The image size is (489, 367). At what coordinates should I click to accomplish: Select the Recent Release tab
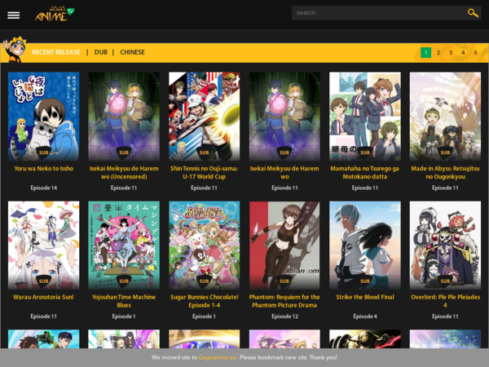pyautogui.click(x=56, y=52)
